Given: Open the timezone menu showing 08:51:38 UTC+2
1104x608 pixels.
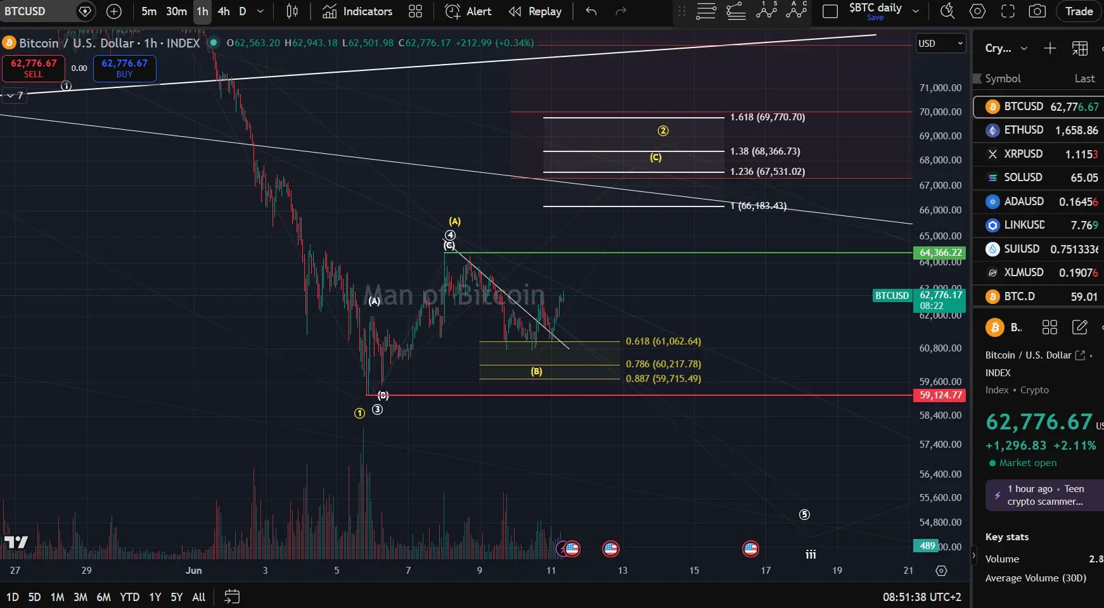Looking at the screenshot, I should tap(921, 597).
